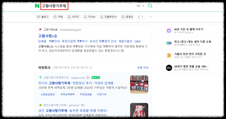Open the 기부안내 sublink
This screenshot has height=119, width=226.
click(54, 41)
